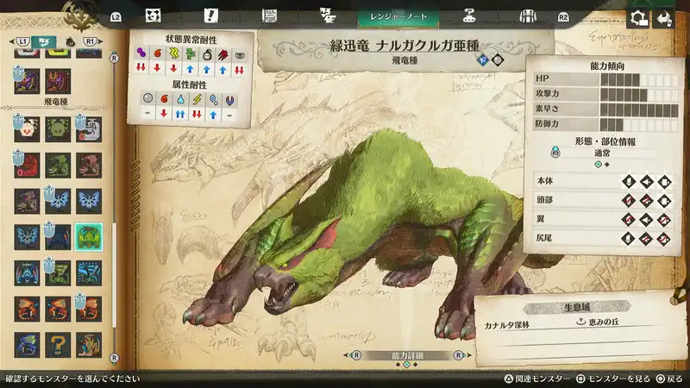Open the レンジャーノート tab
This screenshot has width=690, height=388.
398,16
